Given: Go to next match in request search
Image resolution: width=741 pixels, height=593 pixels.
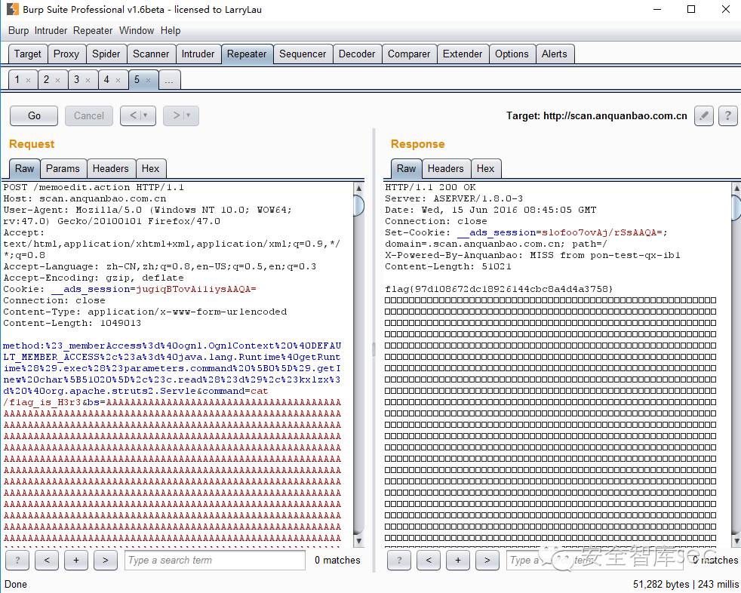Looking at the screenshot, I should (x=106, y=561).
